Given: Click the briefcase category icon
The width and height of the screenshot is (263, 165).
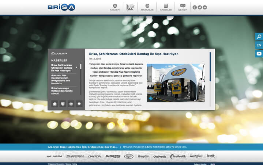Looking at the screenshot, I should 55,104.
